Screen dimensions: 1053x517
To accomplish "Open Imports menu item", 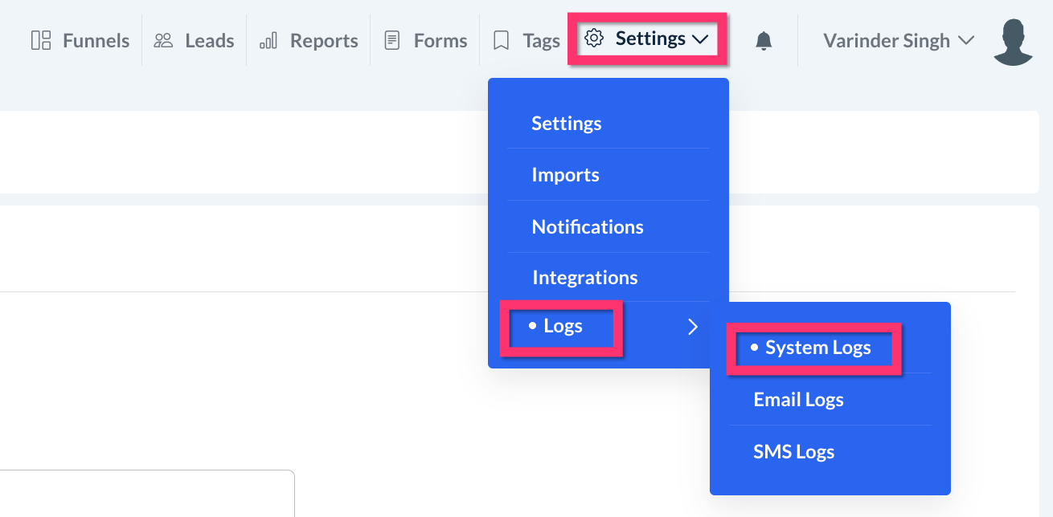I will (x=566, y=175).
